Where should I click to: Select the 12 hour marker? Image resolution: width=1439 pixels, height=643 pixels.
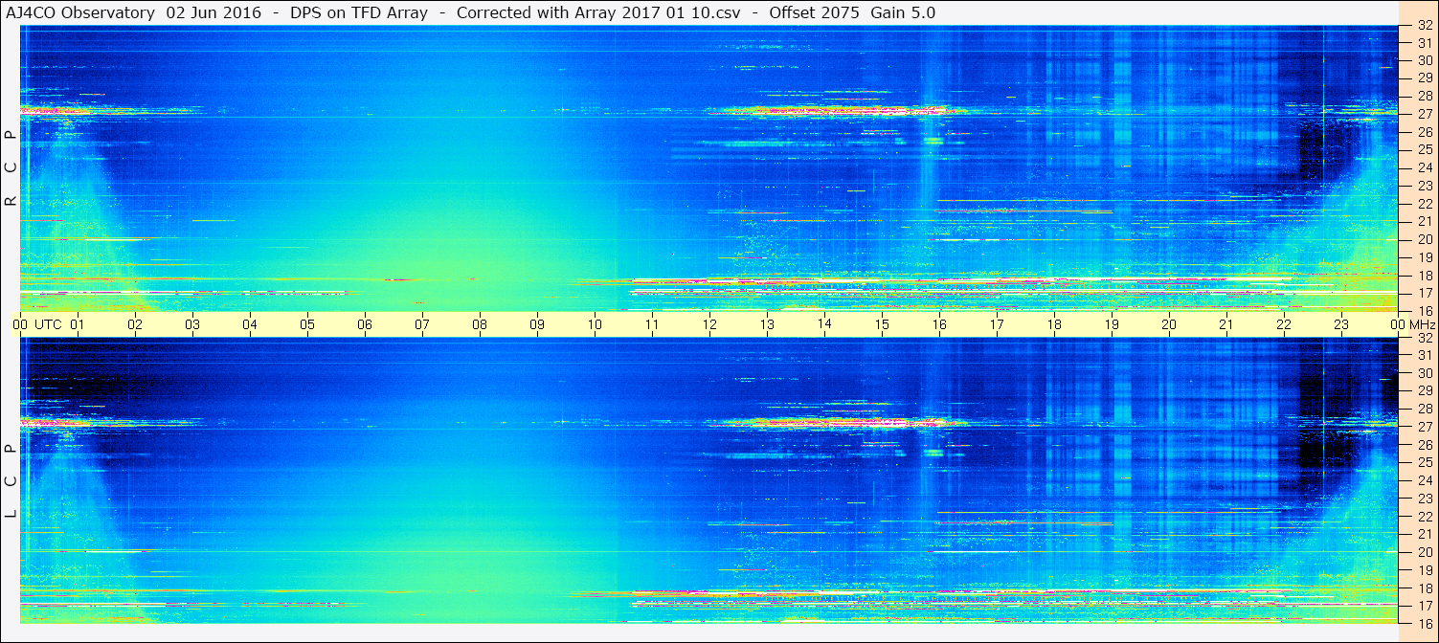coord(709,324)
